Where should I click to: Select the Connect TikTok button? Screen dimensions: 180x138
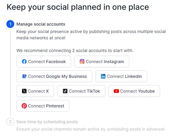click(81, 91)
